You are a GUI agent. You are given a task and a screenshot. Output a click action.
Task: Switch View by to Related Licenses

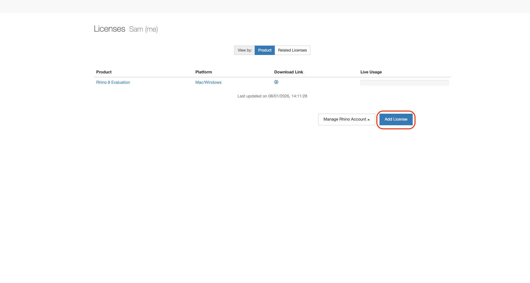(292, 50)
